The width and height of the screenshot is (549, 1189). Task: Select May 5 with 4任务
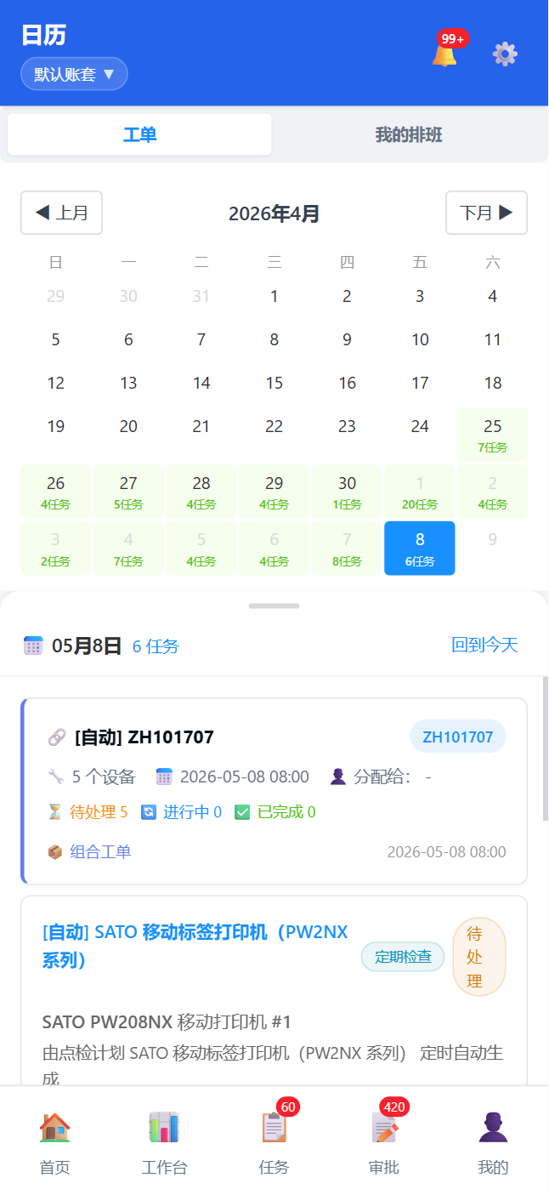click(201, 549)
